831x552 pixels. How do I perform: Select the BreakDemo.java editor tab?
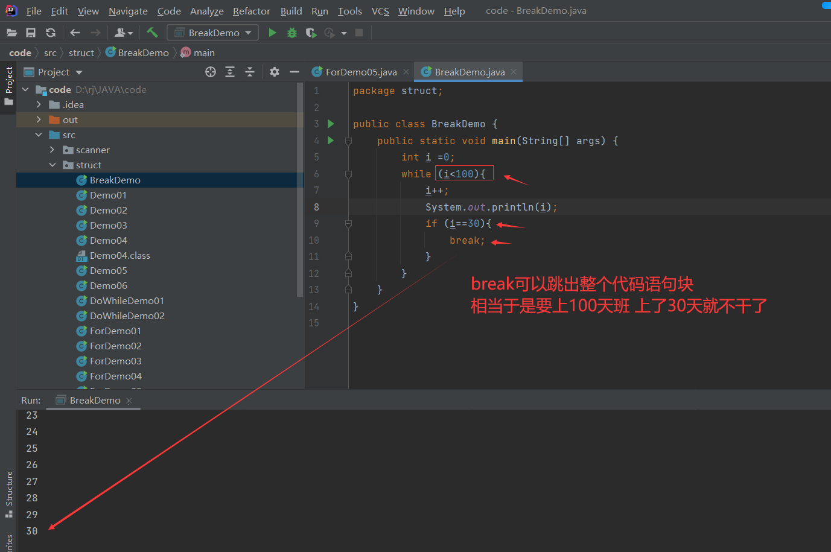click(470, 72)
